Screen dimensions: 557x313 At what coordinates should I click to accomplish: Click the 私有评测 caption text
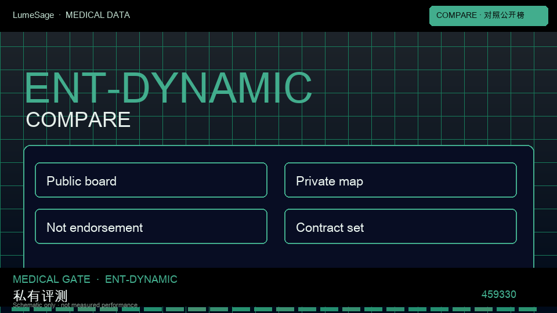[40, 295]
